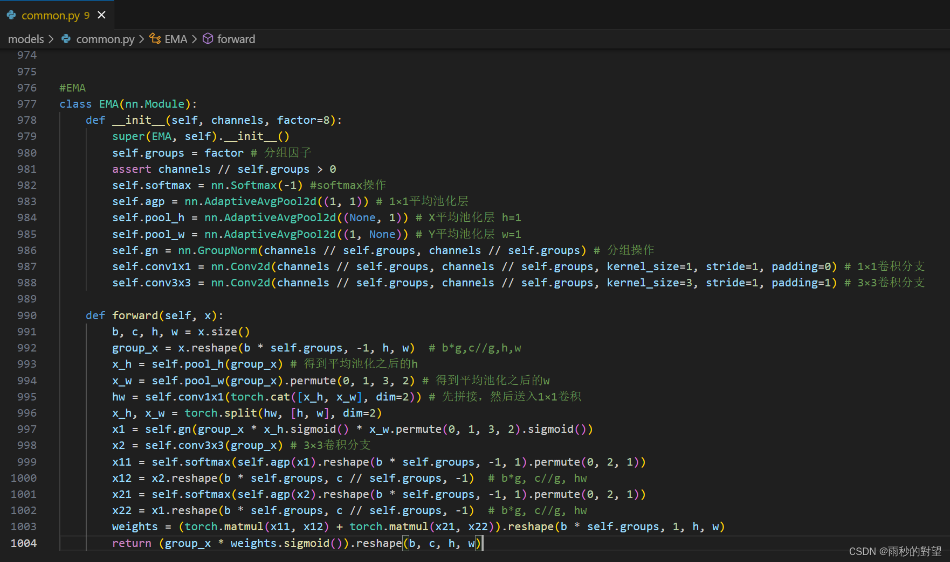The image size is (950, 562).
Task: Click 'self.conv1x1' on line 987
Action: (152, 266)
